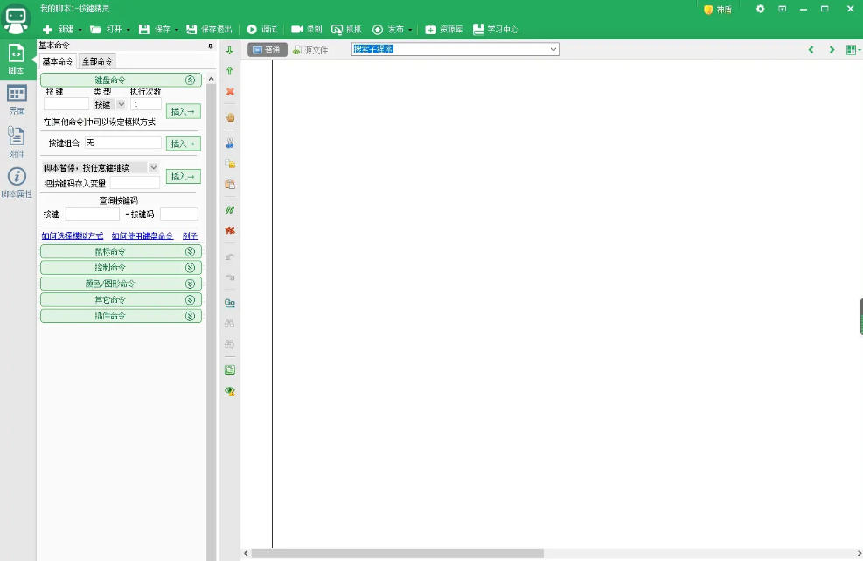Click the 按键组合 key combination input field
Viewport: 863px width, 561px height.
coord(122,143)
